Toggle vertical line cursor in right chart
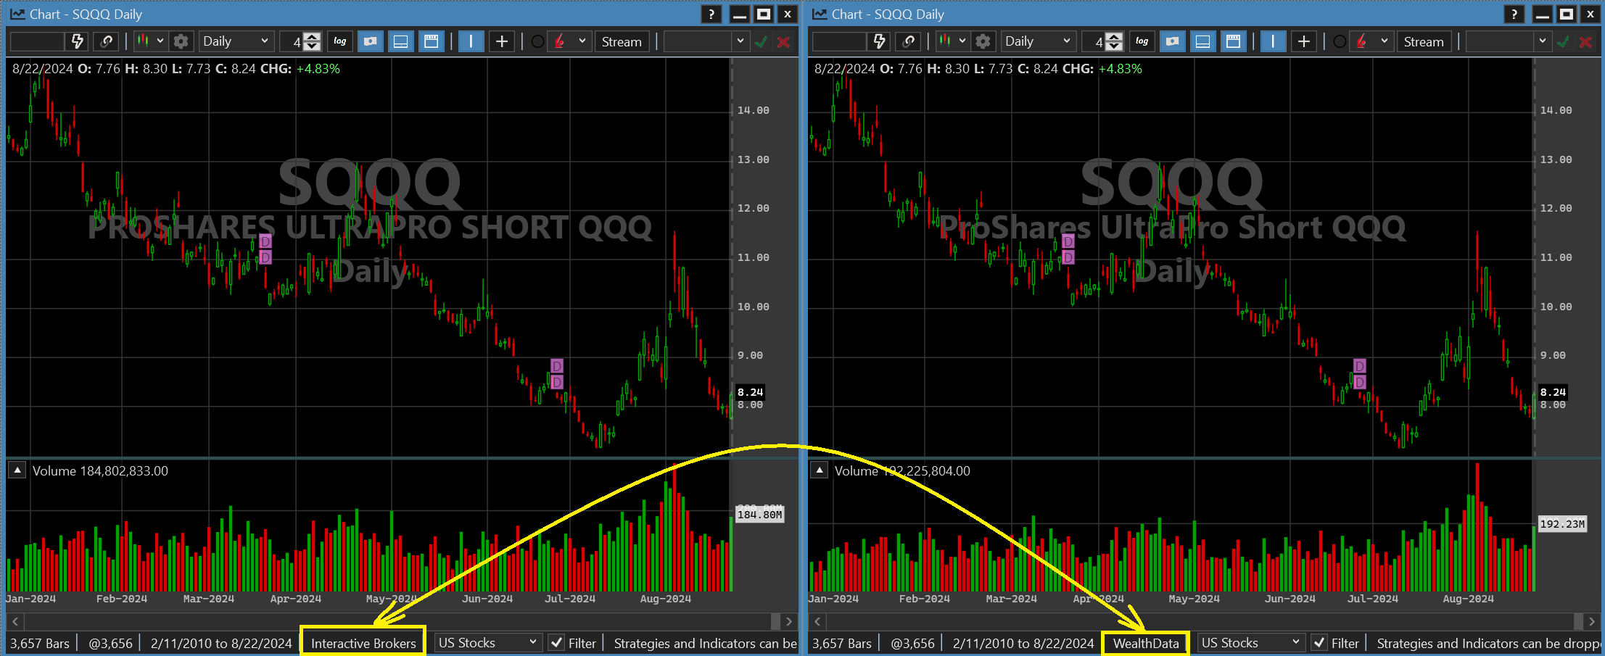Screen dimensions: 1605x656 [1273, 41]
